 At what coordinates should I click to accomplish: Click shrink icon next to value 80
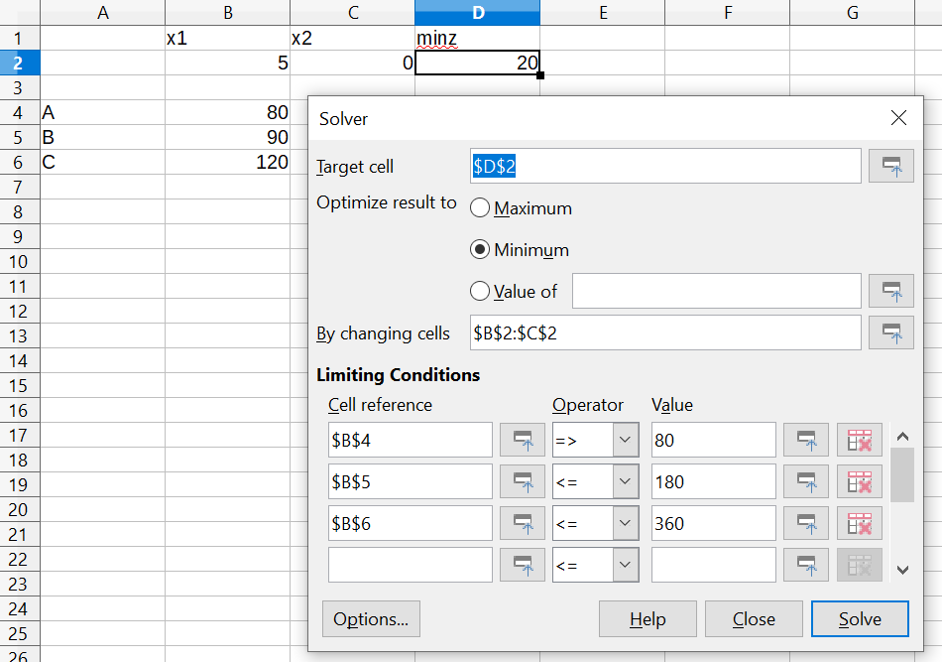click(805, 440)
